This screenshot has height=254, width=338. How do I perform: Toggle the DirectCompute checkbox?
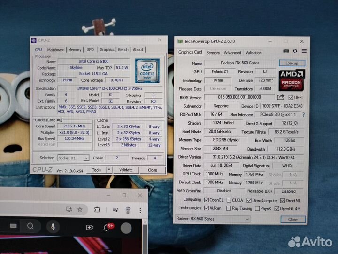pyautogui.click(x=249, y=201)
